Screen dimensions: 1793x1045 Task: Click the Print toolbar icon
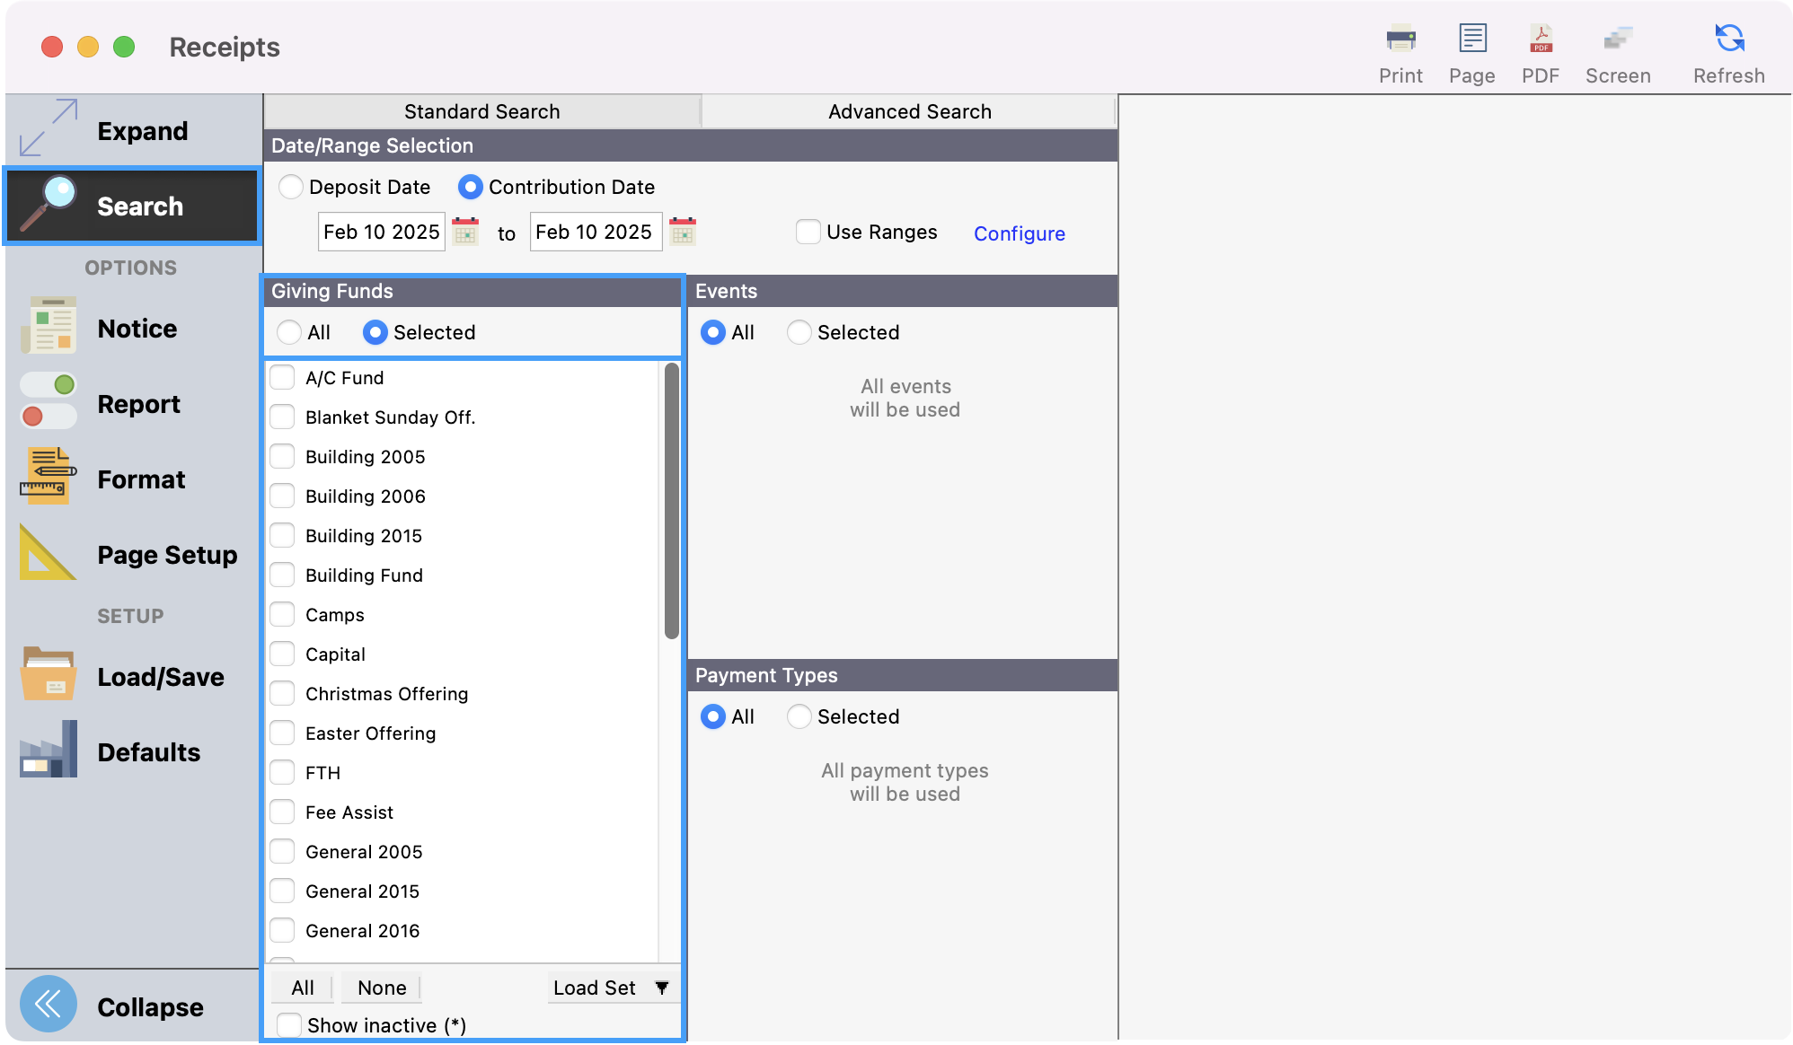1400,40
